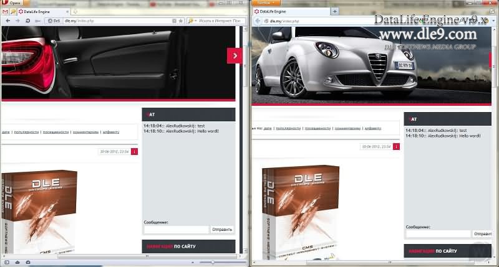This screenshot has height=267, width=499.
Task: Open the Firefox toolbar dropdown arrow at far right
Action: [494, 21]
